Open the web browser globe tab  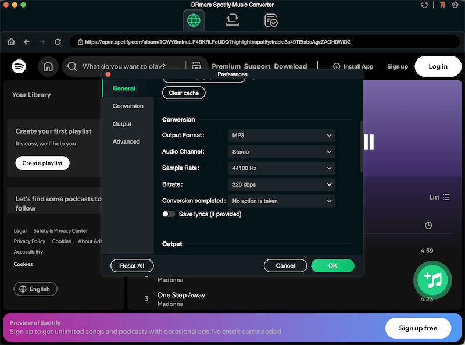[x=194, y=20]
